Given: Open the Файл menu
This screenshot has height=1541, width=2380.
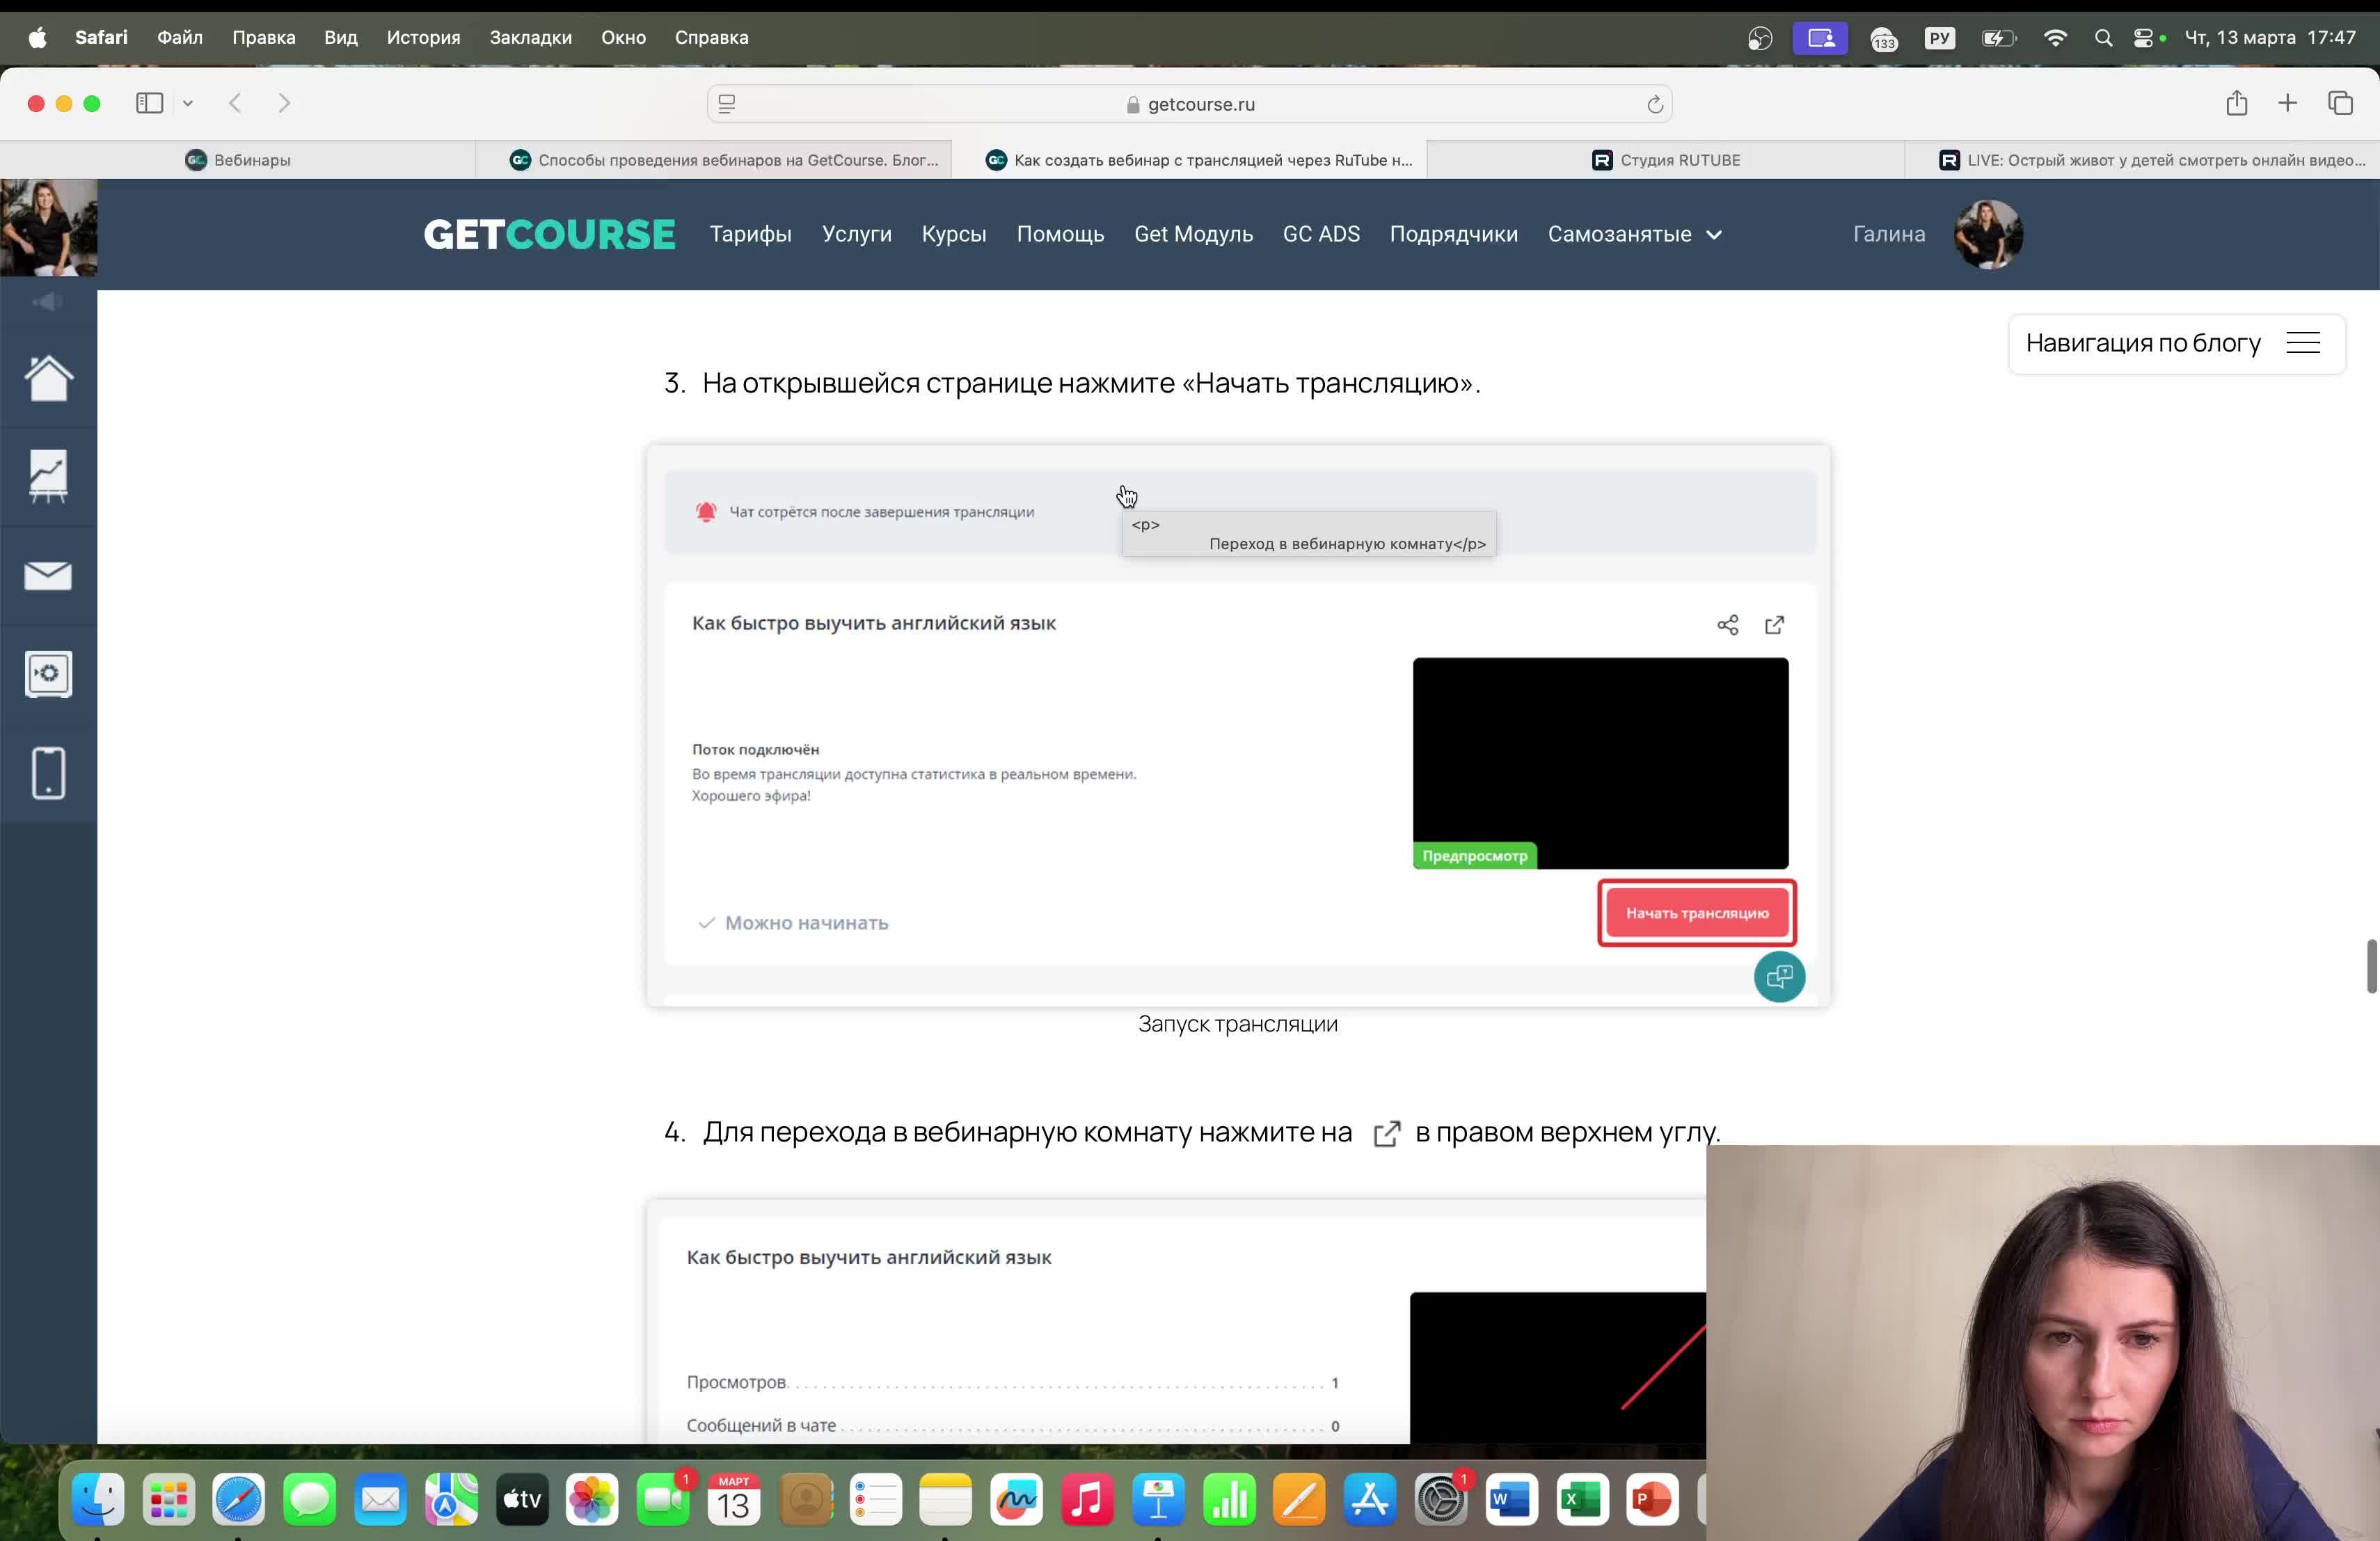Looking at the screenshot, I should tap(180, 38).
